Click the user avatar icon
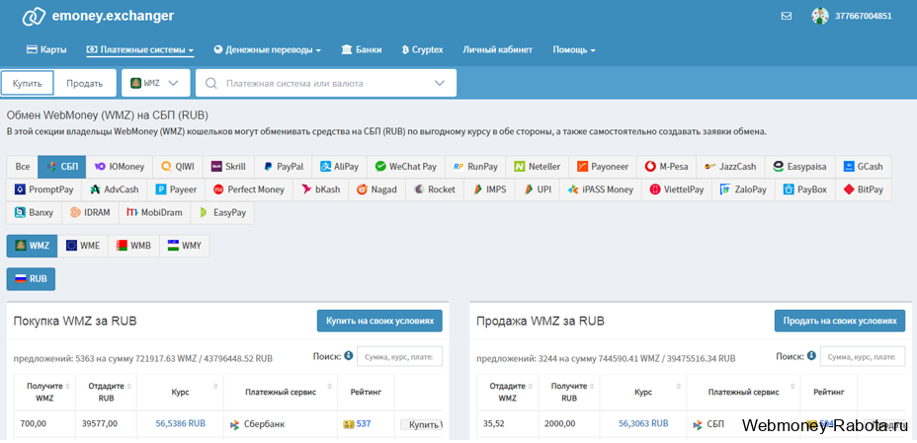917x443 pixels. (x=820, y=16)
